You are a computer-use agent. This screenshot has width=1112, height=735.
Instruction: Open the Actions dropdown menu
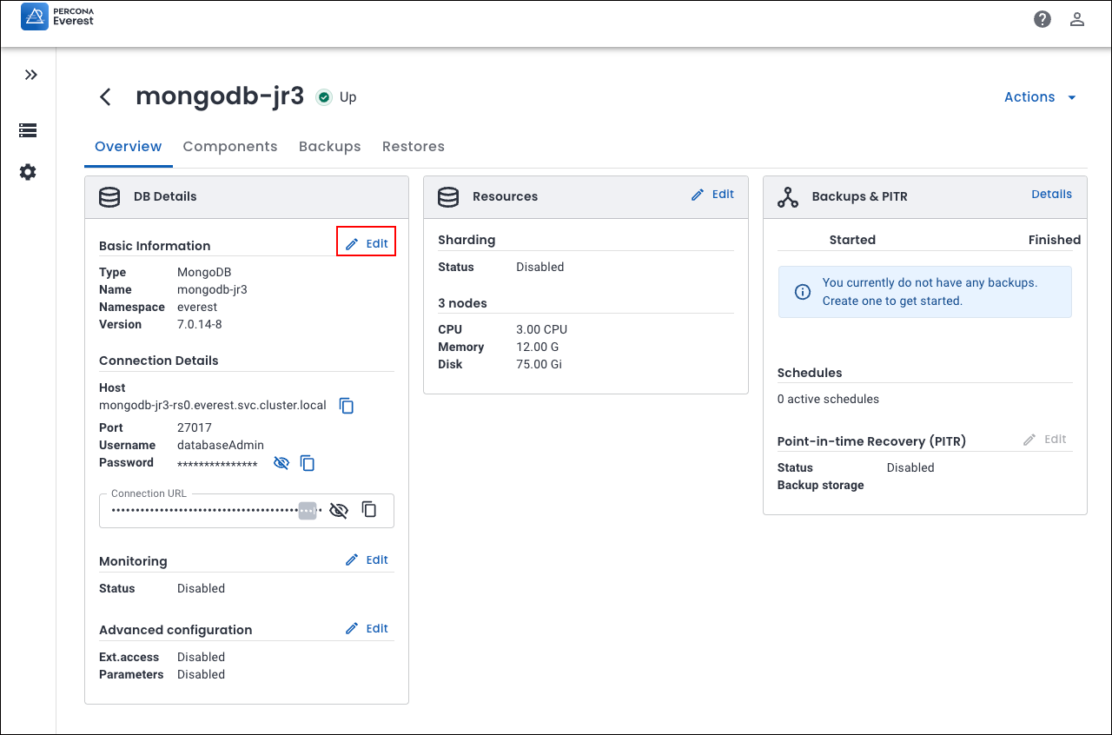[1040, 97]
